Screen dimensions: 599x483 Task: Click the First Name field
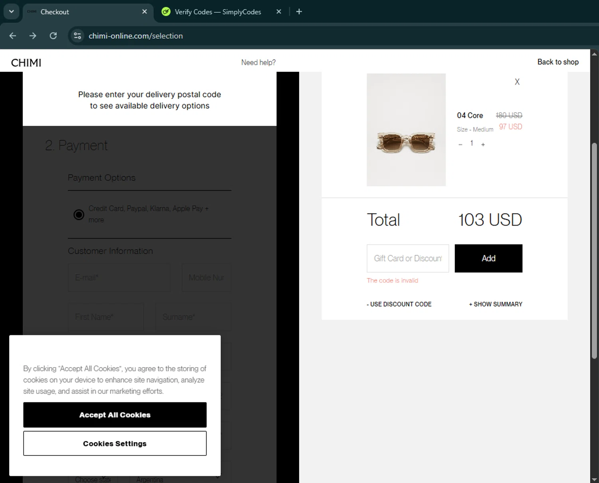pos(106,317)
